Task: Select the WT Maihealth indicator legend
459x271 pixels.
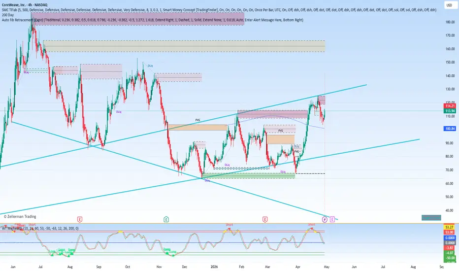Action: (x=40, y=228)
